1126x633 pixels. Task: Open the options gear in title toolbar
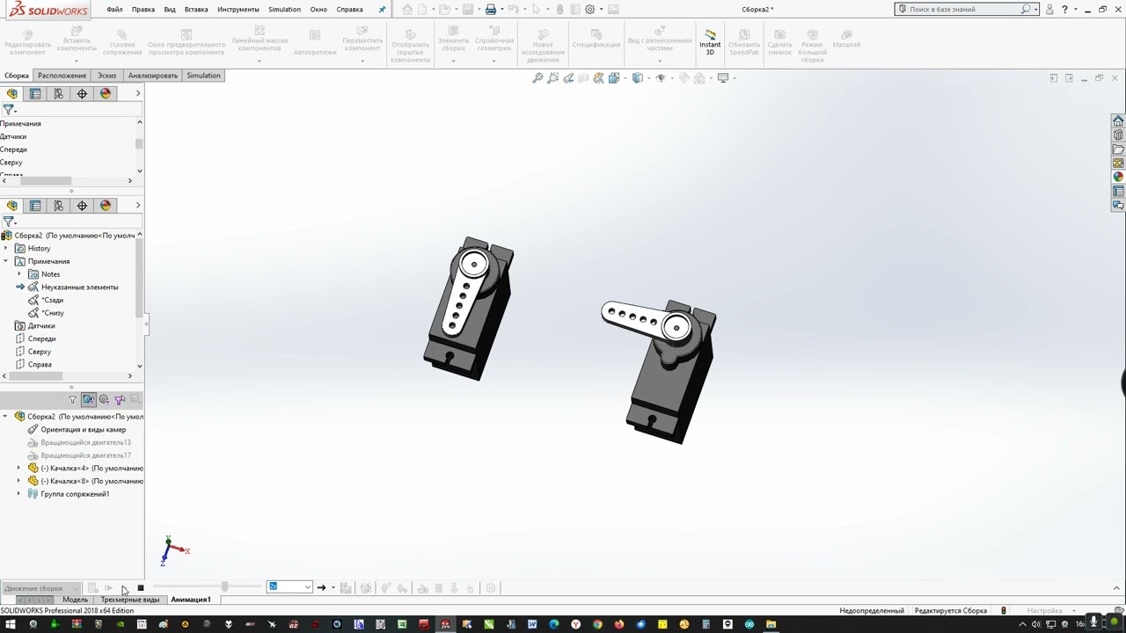tap(590, 9)
